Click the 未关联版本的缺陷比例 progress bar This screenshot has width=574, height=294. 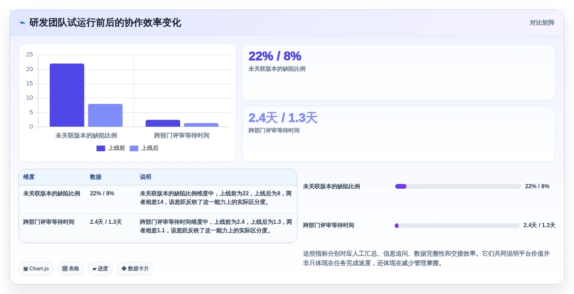tap(457, 186)
